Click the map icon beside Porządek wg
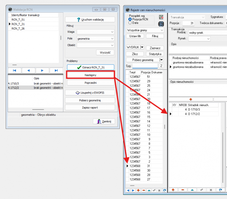The height and width of the screenshot is (199, 227). pos(161,17)
